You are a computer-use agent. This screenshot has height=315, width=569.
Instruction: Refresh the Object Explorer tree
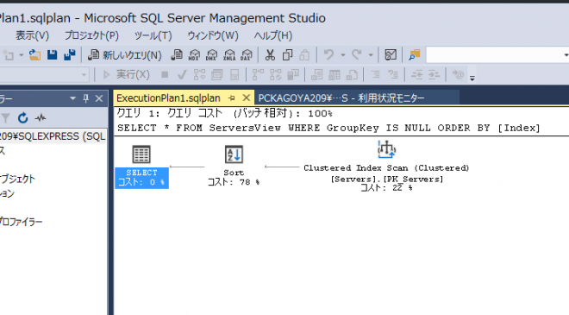click(x=23, y=117)
